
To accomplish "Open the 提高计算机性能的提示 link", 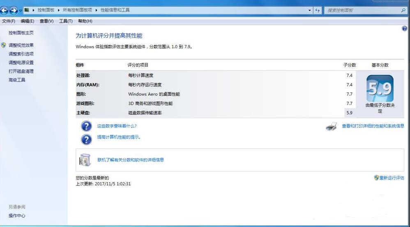I will point(119,137).
